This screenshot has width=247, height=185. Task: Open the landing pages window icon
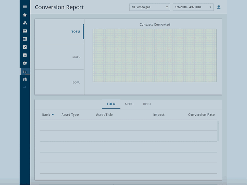coord(25,39)
